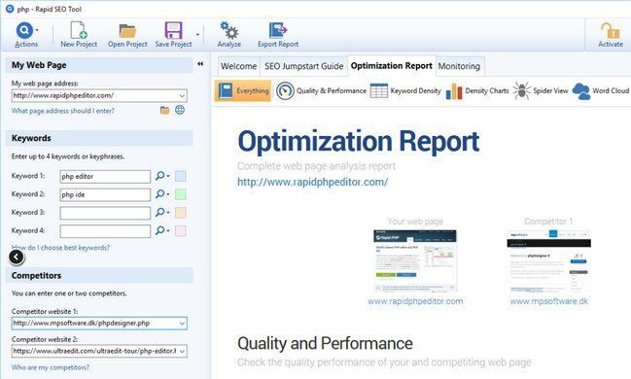The height and width of the screenshot is (379, 631).
Task: Click the Rapid SEO Tool title bar icon
Action: pos(10,9)
